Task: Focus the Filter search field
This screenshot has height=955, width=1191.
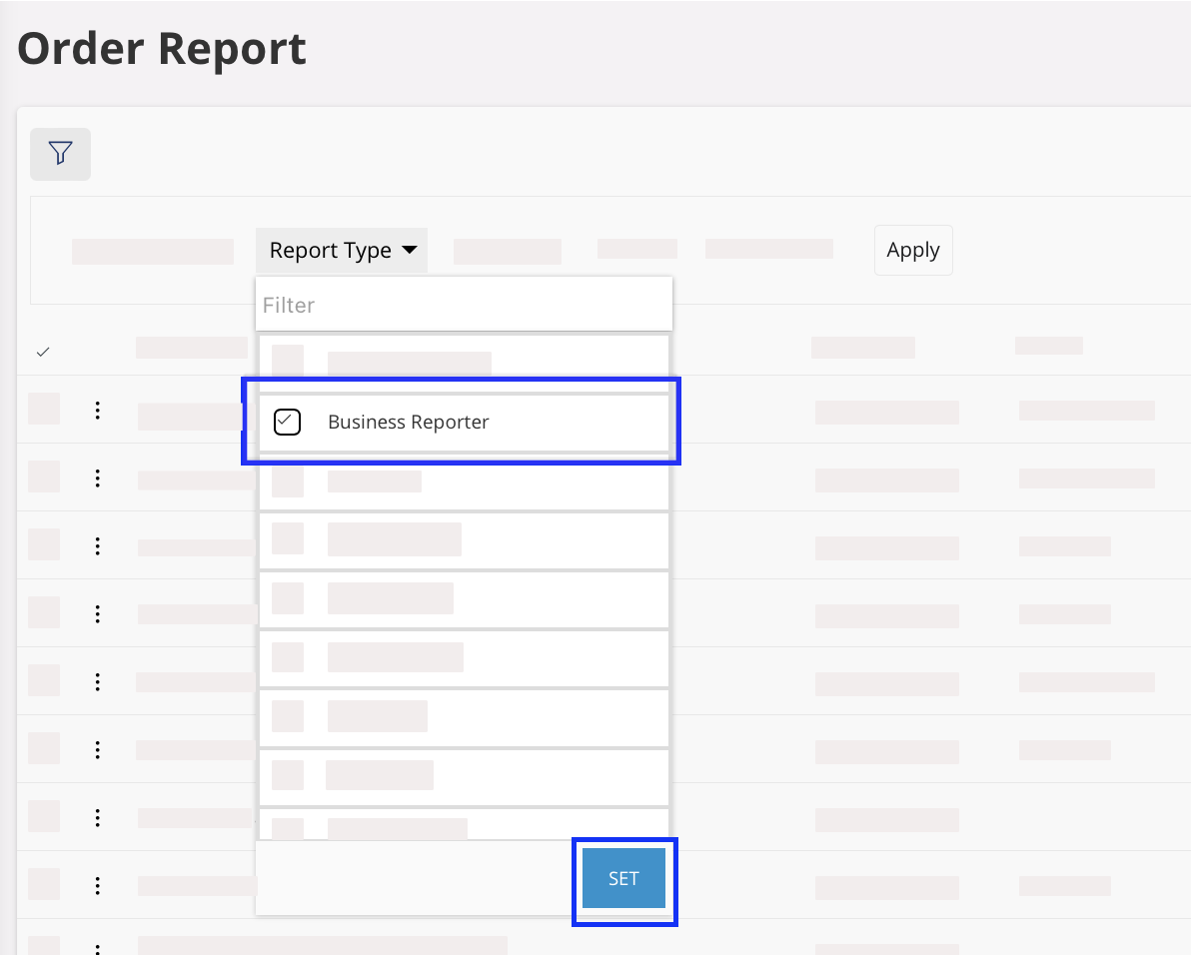Action: 464,306
